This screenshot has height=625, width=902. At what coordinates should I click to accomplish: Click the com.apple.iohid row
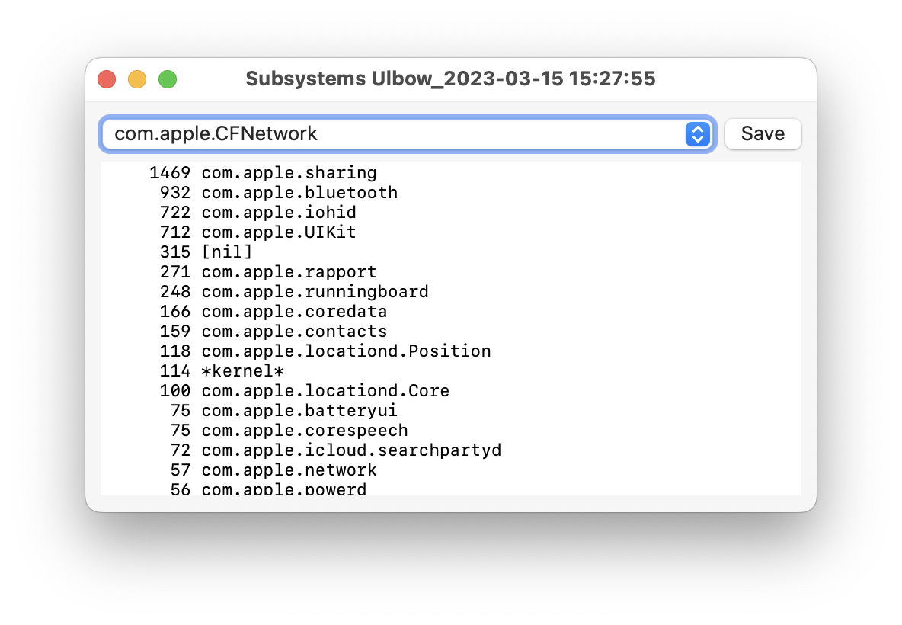pyautogui.click(x=278, y=213)
